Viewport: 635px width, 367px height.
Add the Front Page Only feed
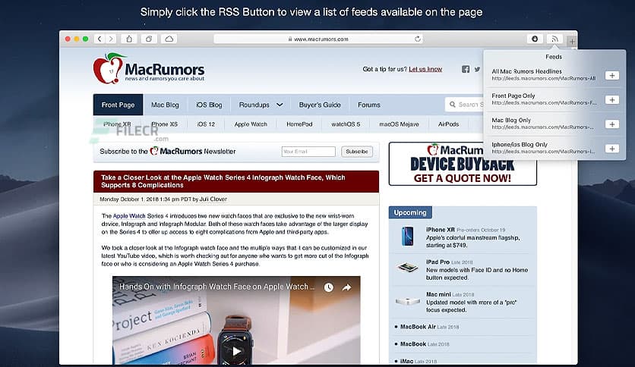point(612,100)
